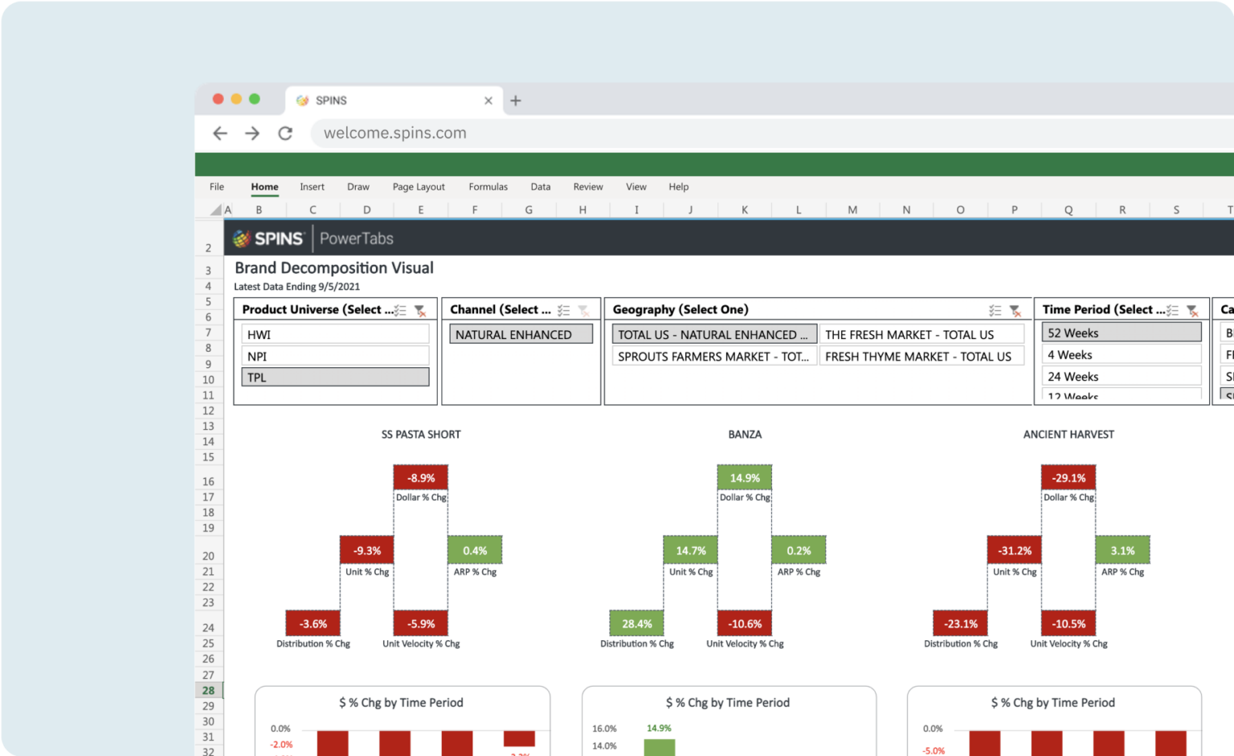The width and height of the screenshot is (1234, 756).
Task: Select row header 28
Action: coord(208,690)
